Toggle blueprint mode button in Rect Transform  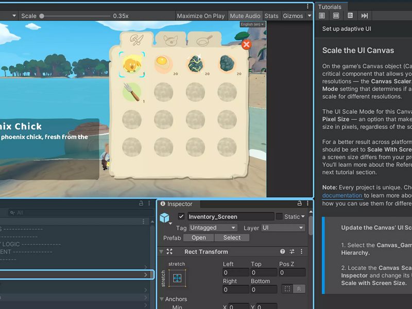click(x=287, y=289)
